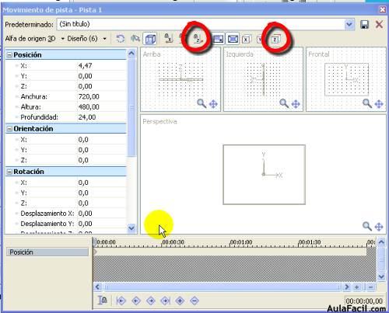Image resolution: width=389 pixels, height=313 pixels.
Task: Save the preset with the floppy disk icon
Action: click(364, 25)
